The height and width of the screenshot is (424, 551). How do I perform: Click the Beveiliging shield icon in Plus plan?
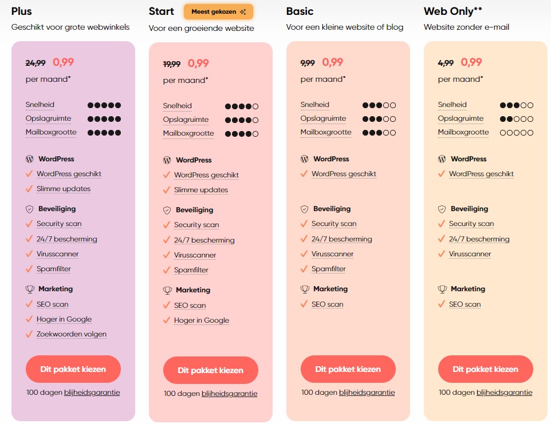click(x=30, y=209)
